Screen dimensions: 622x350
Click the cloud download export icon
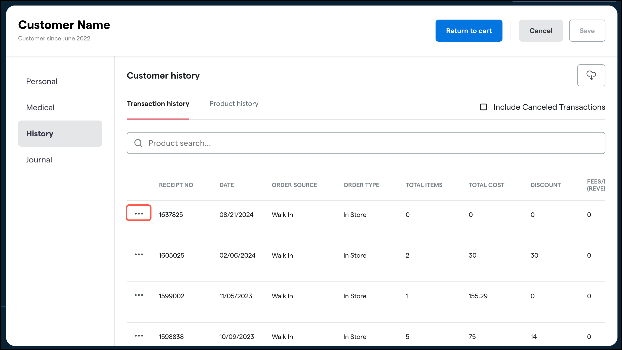point(591,75)
